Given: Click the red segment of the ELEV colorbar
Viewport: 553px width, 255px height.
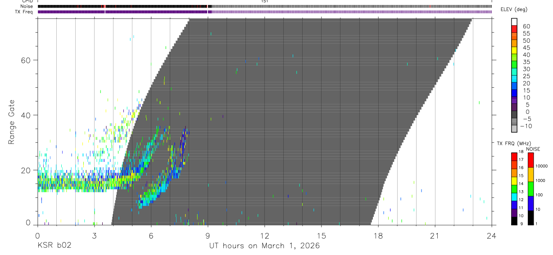Looking at the screenshot, I should coord(514,29).
